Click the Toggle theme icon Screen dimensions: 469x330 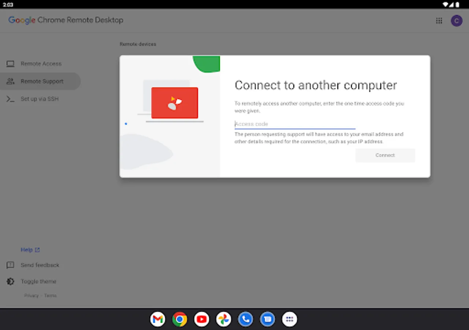(10, 281)
